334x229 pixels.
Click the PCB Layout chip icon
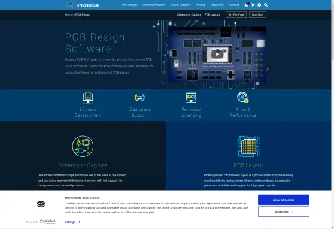pos(248,146)
